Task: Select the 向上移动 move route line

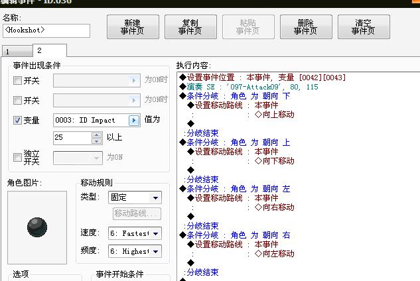Action: [x=275, y=115]
